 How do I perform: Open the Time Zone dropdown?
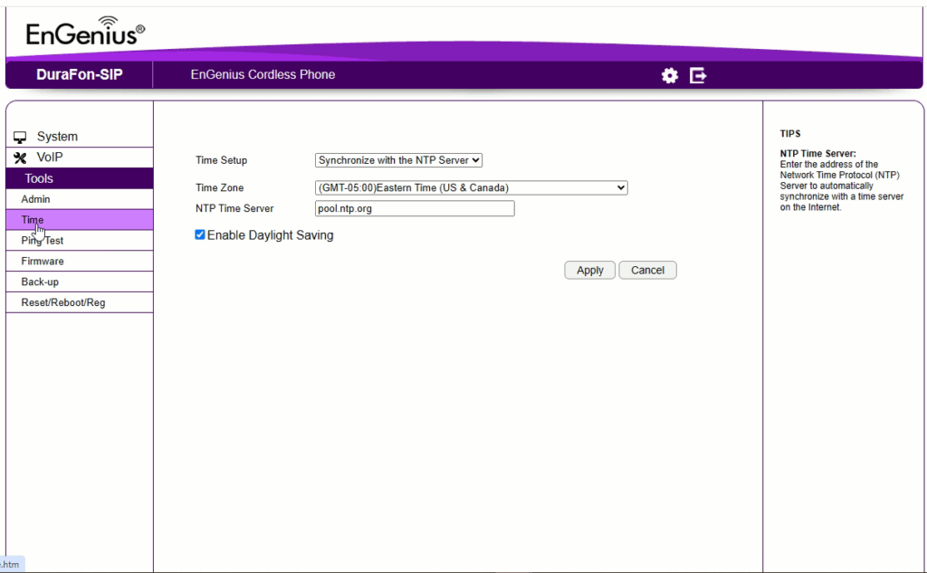click(x=471, y=187)
